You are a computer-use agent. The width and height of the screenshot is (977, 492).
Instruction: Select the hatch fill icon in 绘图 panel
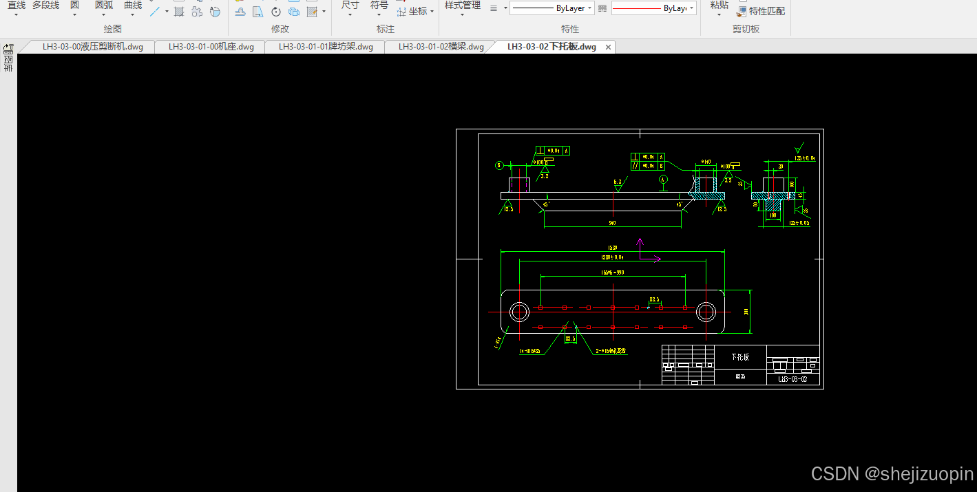pos(179,11)
